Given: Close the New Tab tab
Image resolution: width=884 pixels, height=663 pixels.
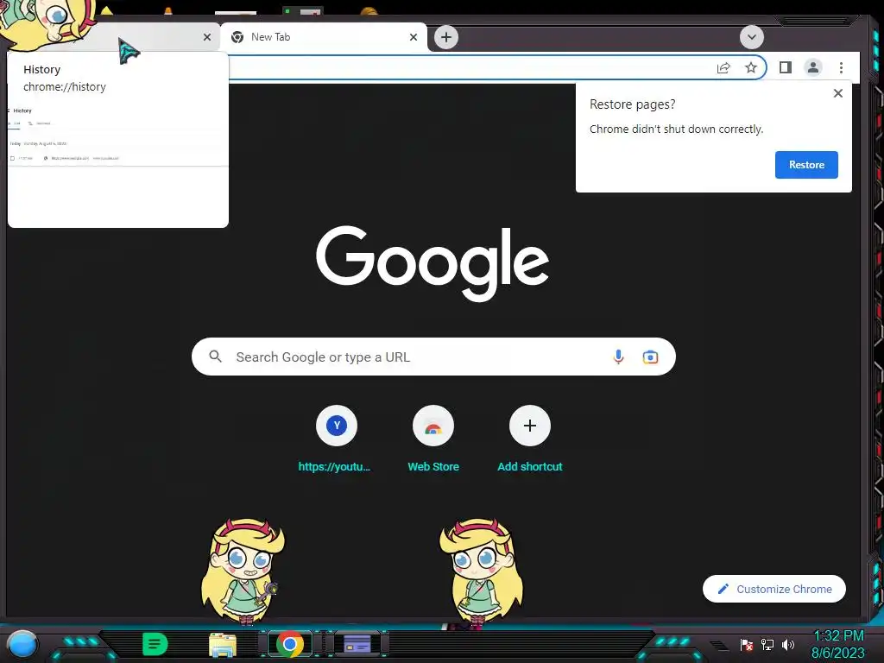Looking at the screenshot, I should [414, 37].
